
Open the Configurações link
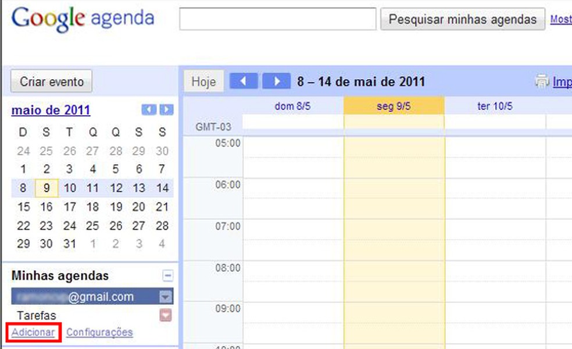click(99, 332)
